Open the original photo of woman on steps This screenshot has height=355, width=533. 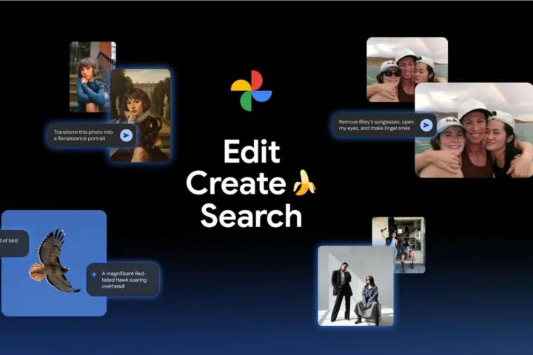(90, 77)
